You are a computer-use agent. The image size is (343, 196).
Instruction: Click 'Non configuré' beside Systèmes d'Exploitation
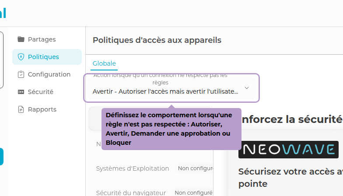195,168
